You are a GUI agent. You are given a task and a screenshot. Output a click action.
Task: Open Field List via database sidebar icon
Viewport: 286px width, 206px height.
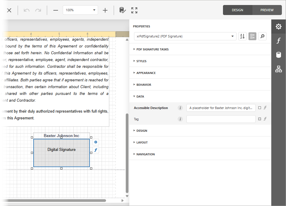tap(279, 55)
